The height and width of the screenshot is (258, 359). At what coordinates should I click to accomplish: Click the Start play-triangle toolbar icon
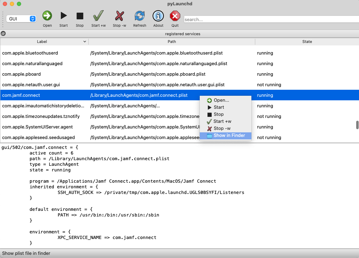tap(63, 16)
